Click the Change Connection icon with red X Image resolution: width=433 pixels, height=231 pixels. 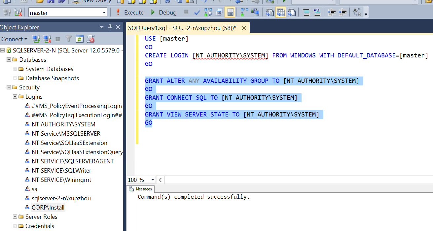click(18, 13)
